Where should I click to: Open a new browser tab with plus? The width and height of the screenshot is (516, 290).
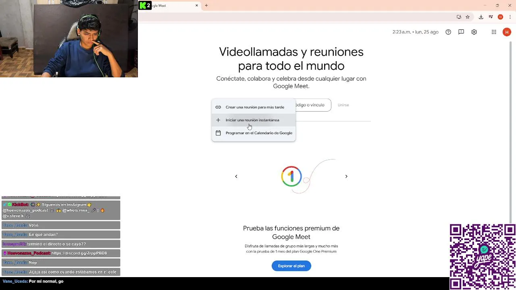(206, 6)
